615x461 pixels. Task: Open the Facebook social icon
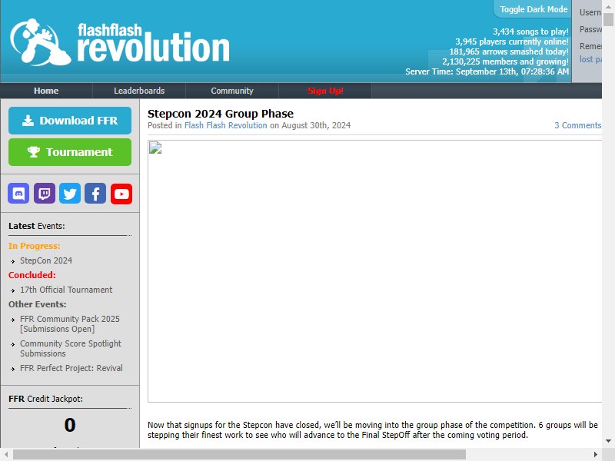coord(95,194)
